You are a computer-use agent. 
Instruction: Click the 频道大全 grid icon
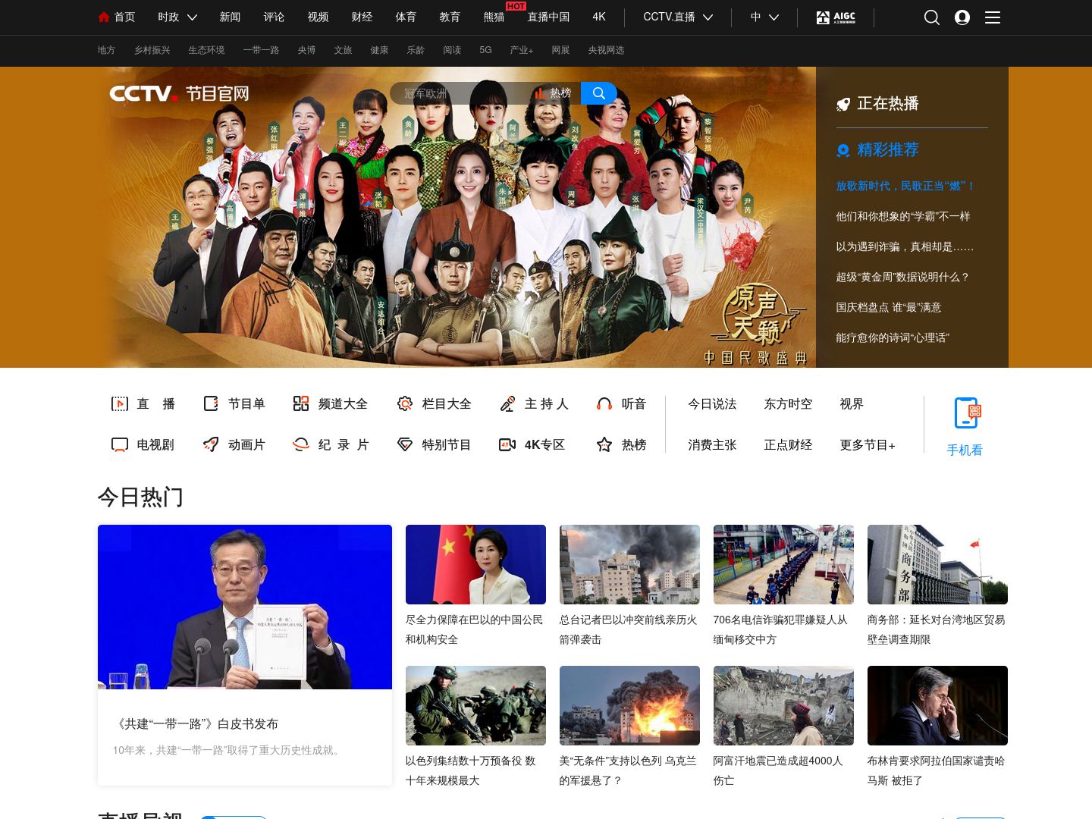(301, 404)
